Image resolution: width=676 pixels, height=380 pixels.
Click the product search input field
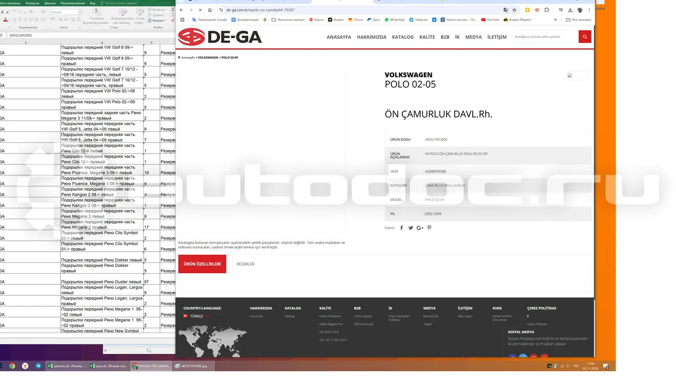click(x=545, y=37)
